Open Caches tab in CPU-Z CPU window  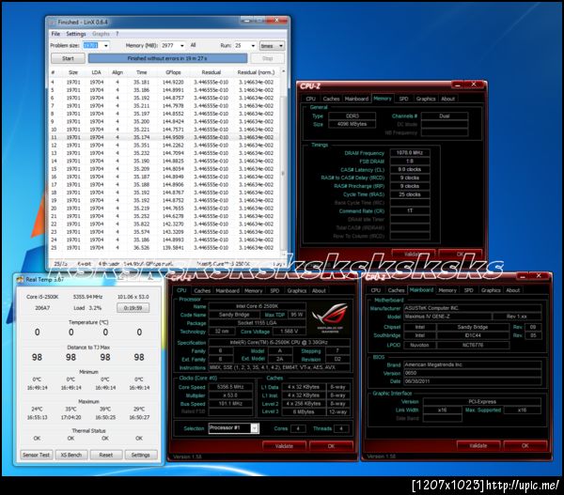(x=202, y=290)
